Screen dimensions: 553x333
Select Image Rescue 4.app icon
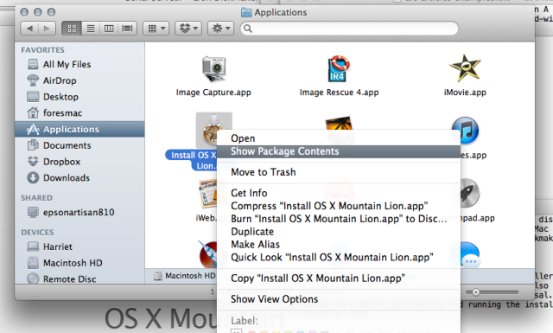point(339,68)
